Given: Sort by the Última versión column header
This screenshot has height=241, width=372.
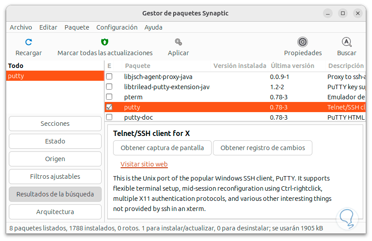Looking at the screenshot, I should click(292, 66).
